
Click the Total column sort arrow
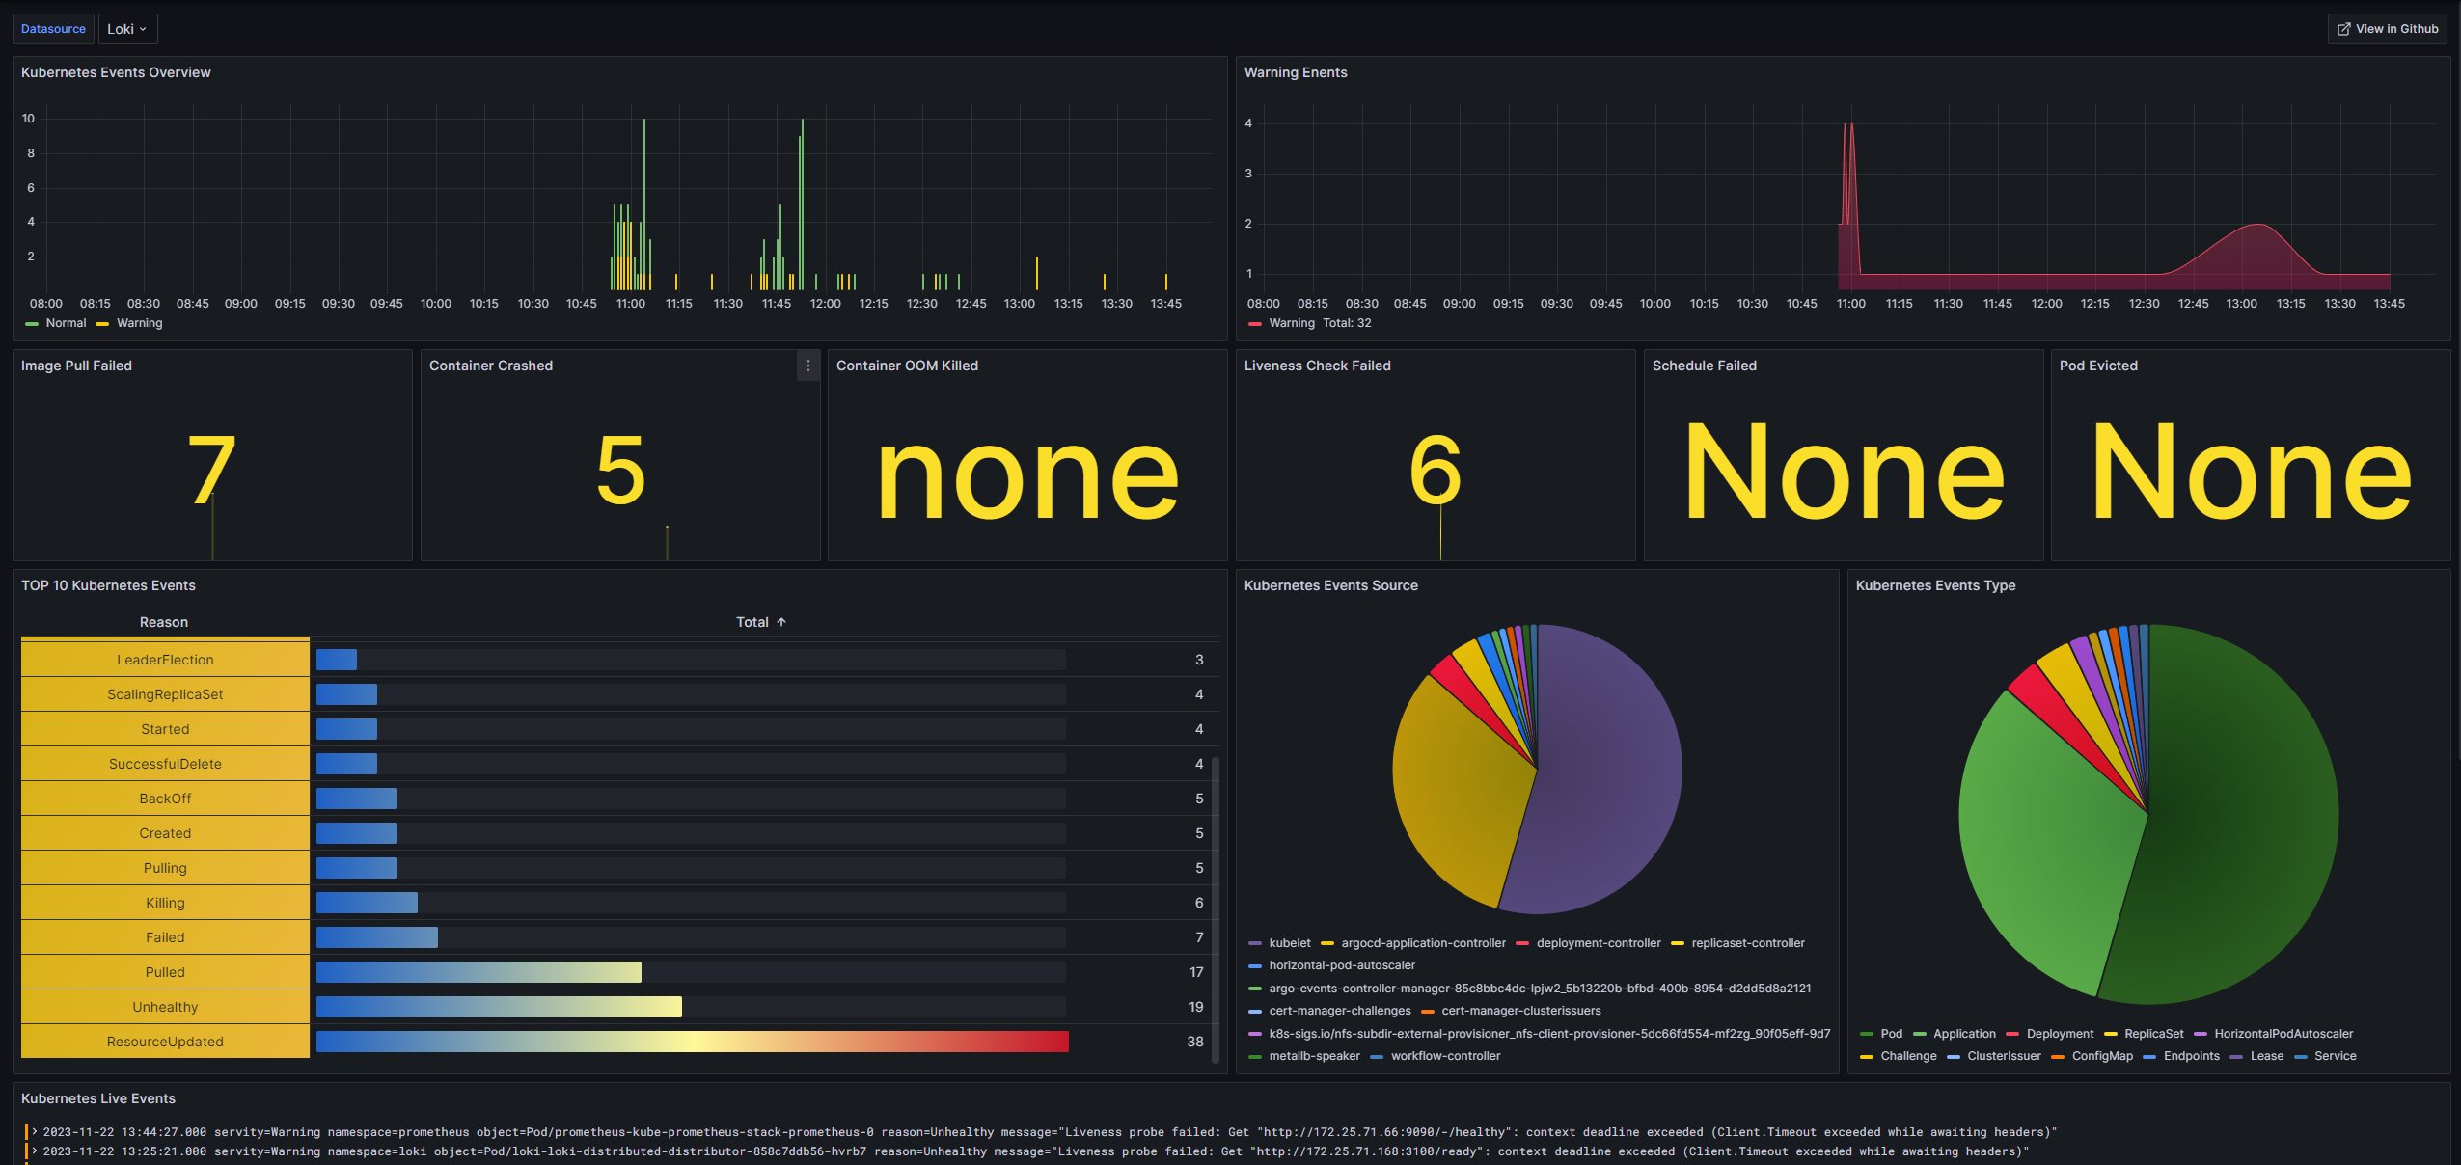click(x=781, y=622)
